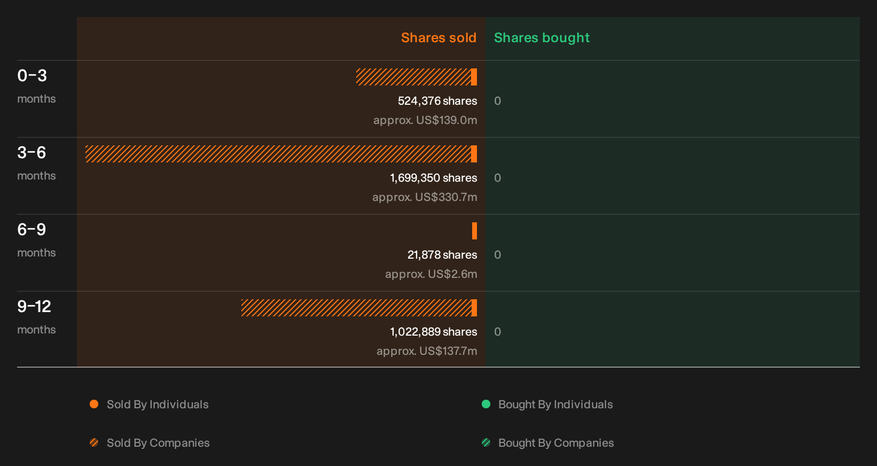Click the orange Sold By Individuals legend dot

94,404
